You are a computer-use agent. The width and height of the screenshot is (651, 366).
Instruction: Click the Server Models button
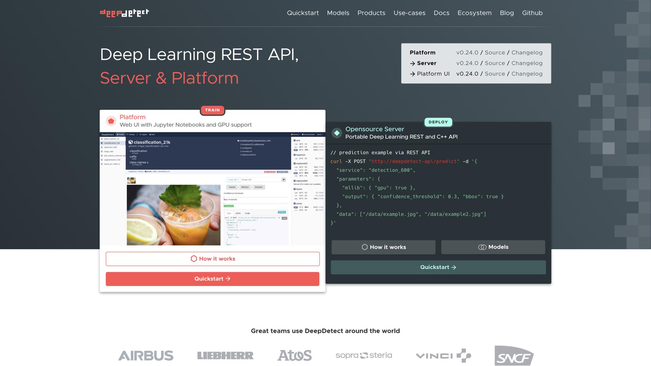493,247
